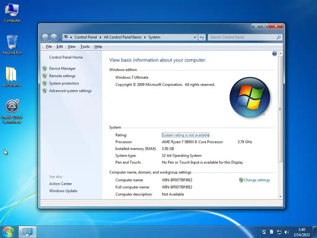Select the eXPerience folder icon
The image size is (317, 238).
click(12, 77)
